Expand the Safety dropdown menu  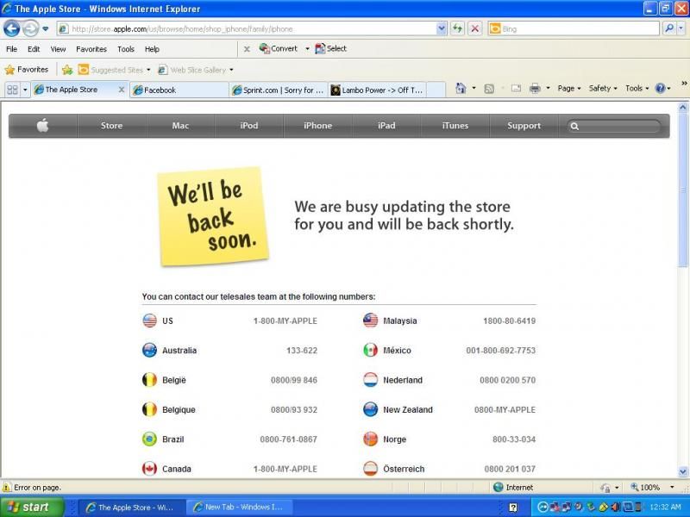tap(603, 89)
